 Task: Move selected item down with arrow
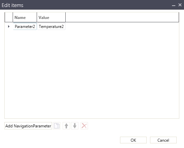coord(75,126)
